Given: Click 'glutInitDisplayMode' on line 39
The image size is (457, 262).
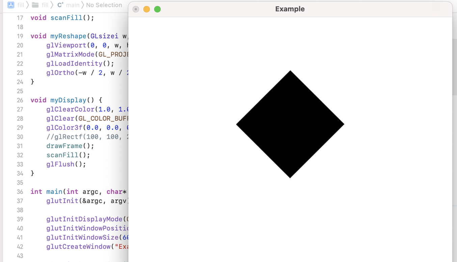Looking at the screenshot, I should click(84, 219).
